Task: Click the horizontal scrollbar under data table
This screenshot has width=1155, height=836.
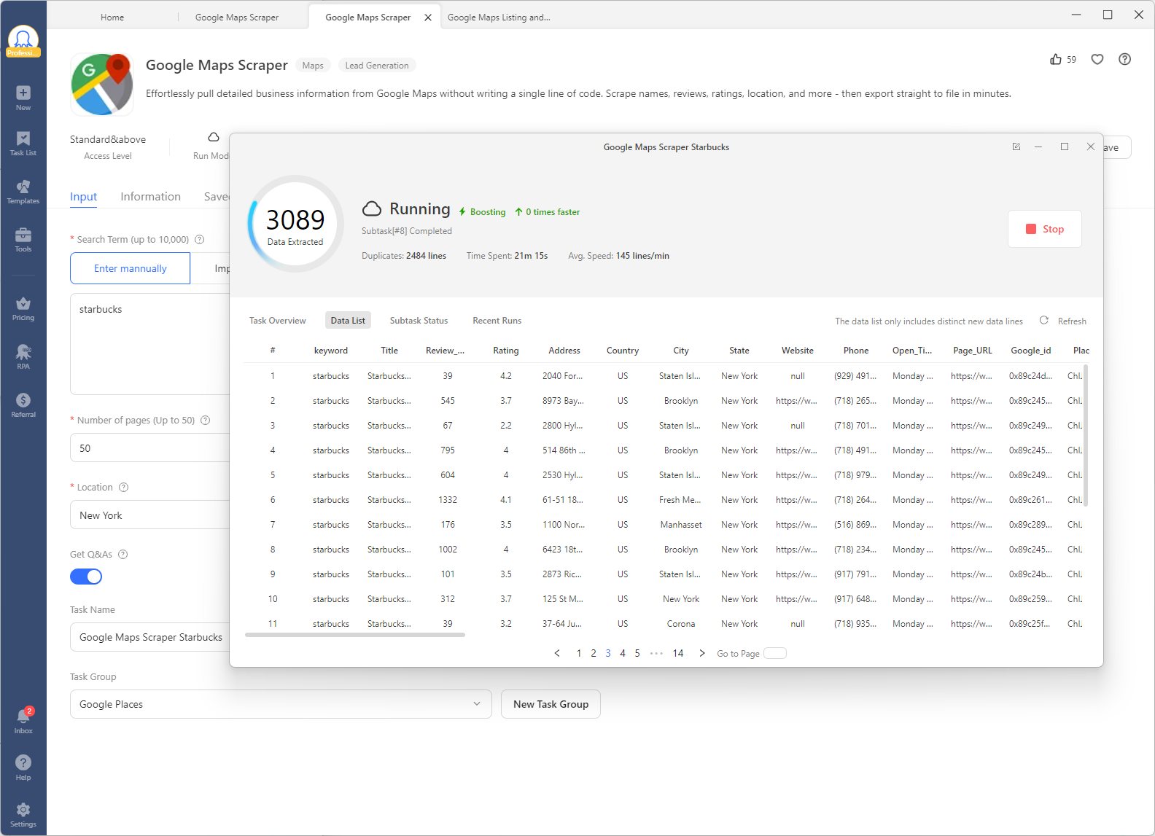Action: click(355, 635)
